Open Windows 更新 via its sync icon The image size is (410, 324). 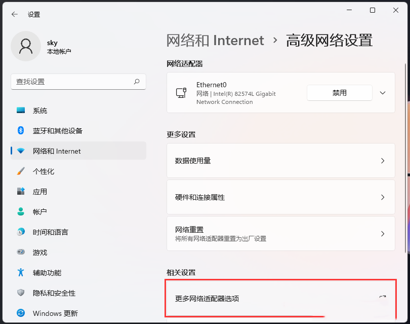click(x=20, y=313)
